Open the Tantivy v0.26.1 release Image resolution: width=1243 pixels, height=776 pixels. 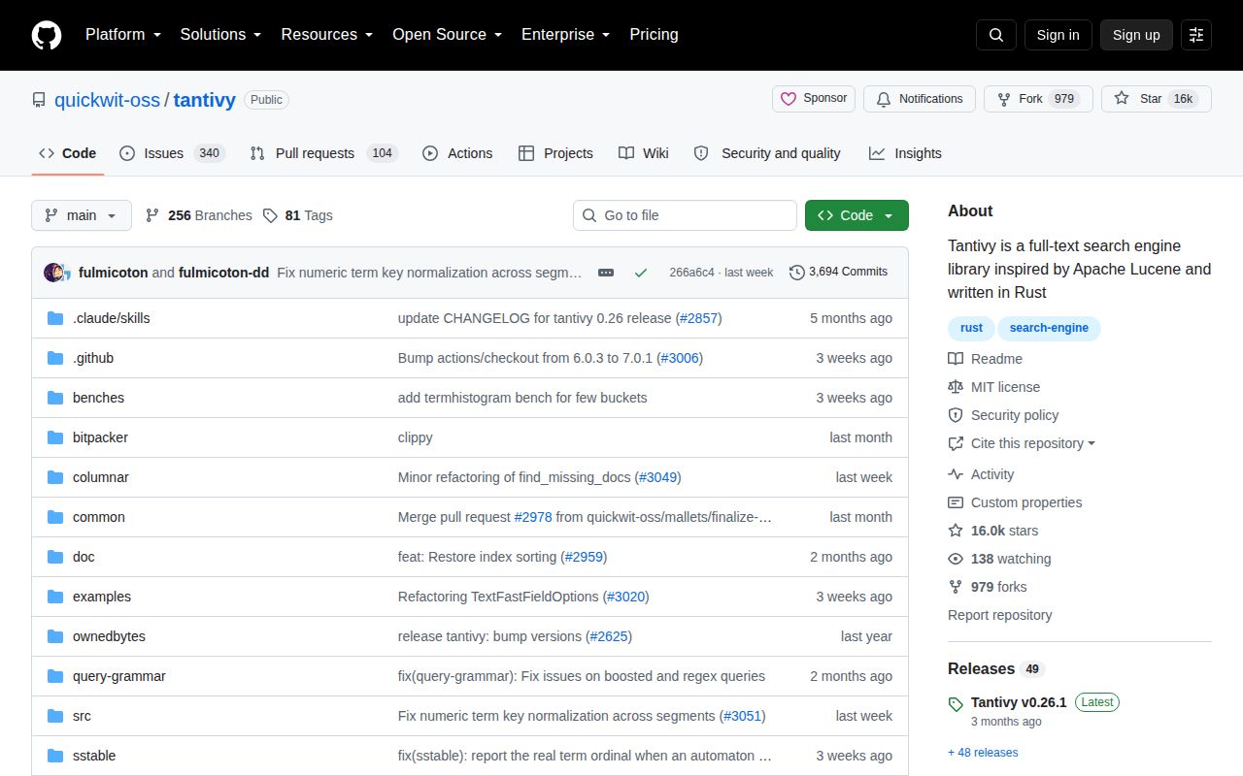1019,702
